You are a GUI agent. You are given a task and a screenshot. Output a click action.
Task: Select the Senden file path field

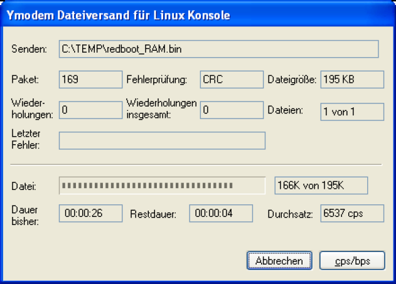click(x=218, y=49)
